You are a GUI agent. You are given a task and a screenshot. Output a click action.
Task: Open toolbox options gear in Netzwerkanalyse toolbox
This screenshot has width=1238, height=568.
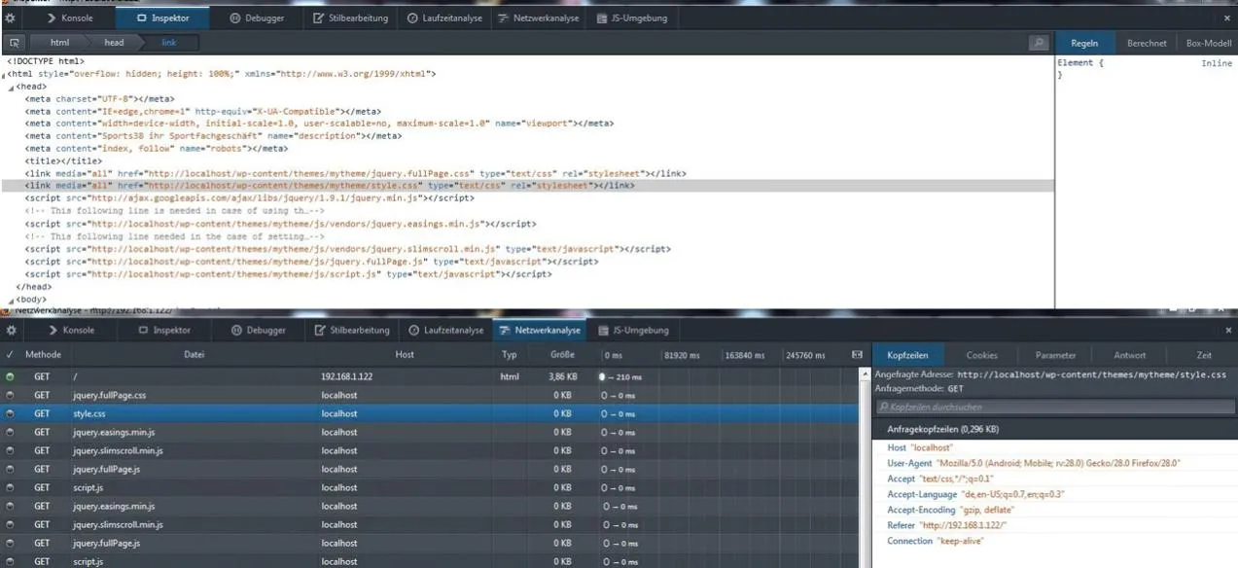click(11, 331)
